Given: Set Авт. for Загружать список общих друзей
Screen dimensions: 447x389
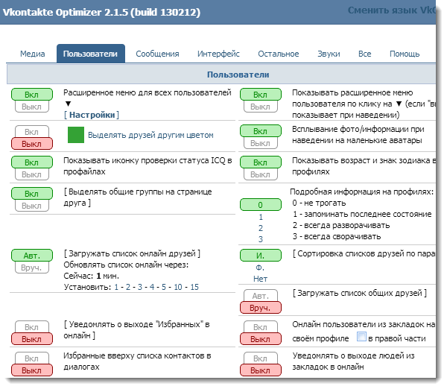Looking at the screenshot, I should click(x=261, y=296).
